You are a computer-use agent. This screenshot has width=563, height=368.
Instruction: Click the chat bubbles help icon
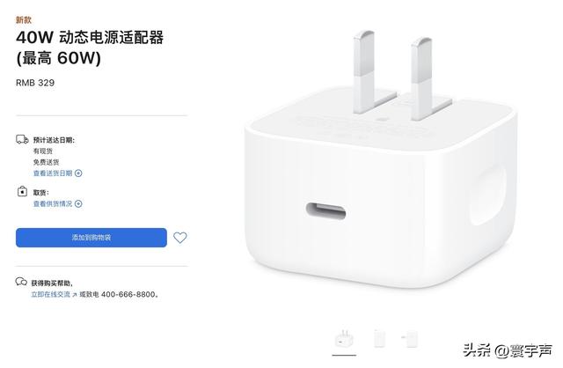click(x=21, y=282)
